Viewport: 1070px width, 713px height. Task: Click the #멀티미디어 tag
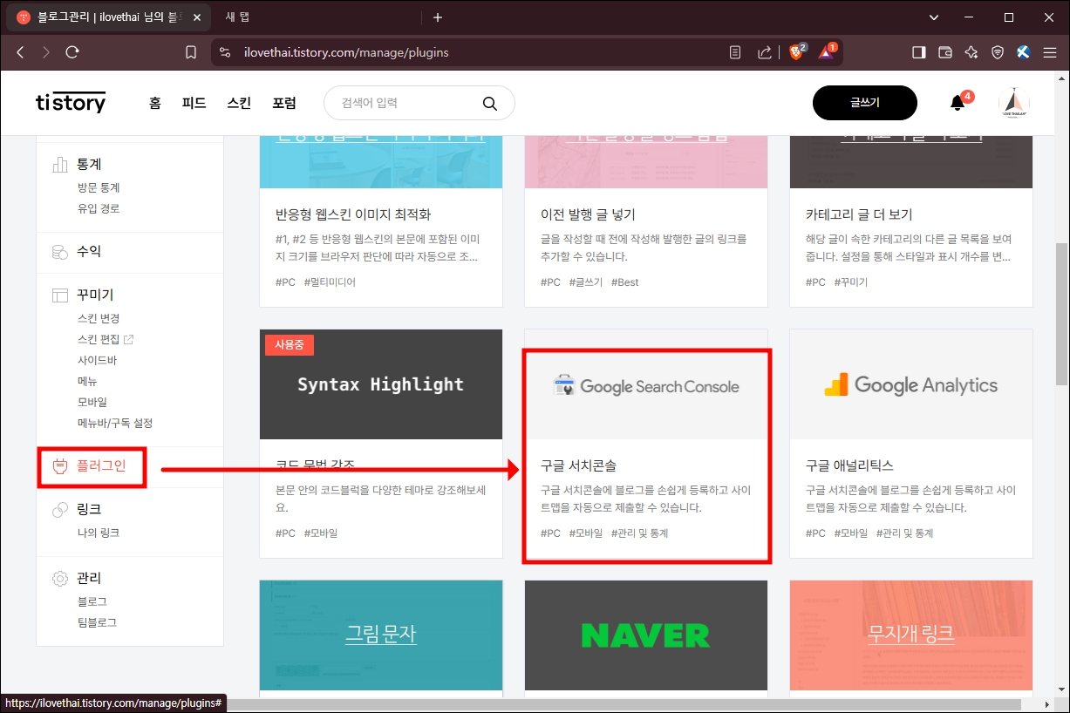[x=330, y=282]
